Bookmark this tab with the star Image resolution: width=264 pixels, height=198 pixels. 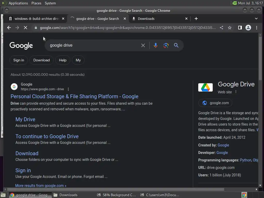click(x=230, y=28)
